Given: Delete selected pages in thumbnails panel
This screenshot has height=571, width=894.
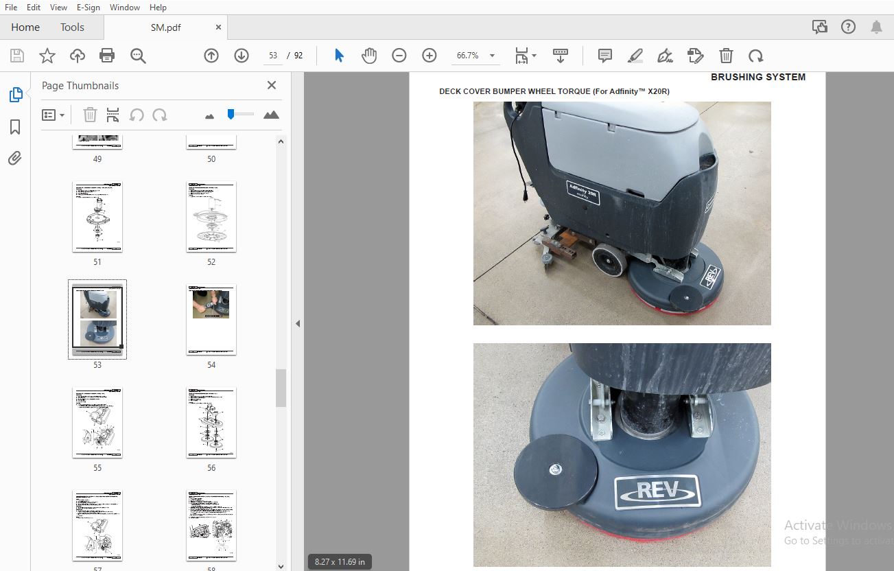Looking at the screenshot, I should click(90, 115).
